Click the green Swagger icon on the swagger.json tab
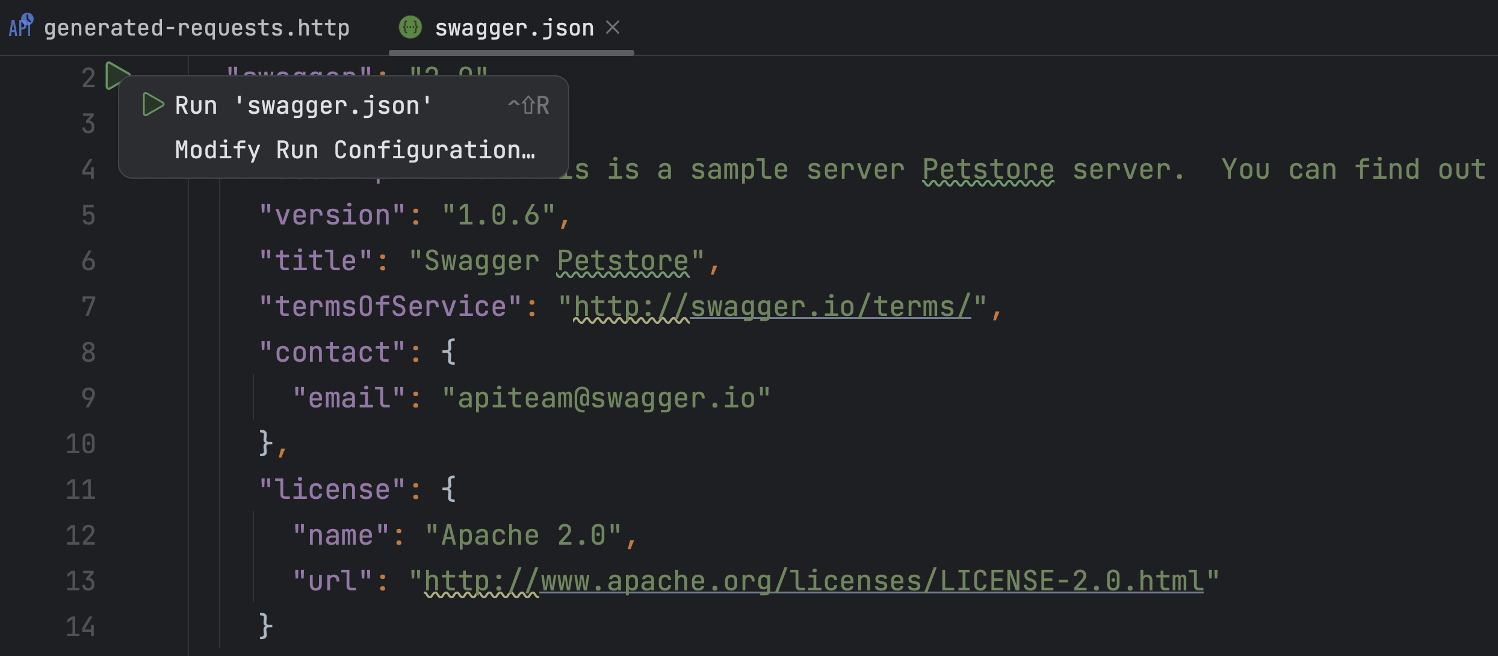 (x=410, y=27)
